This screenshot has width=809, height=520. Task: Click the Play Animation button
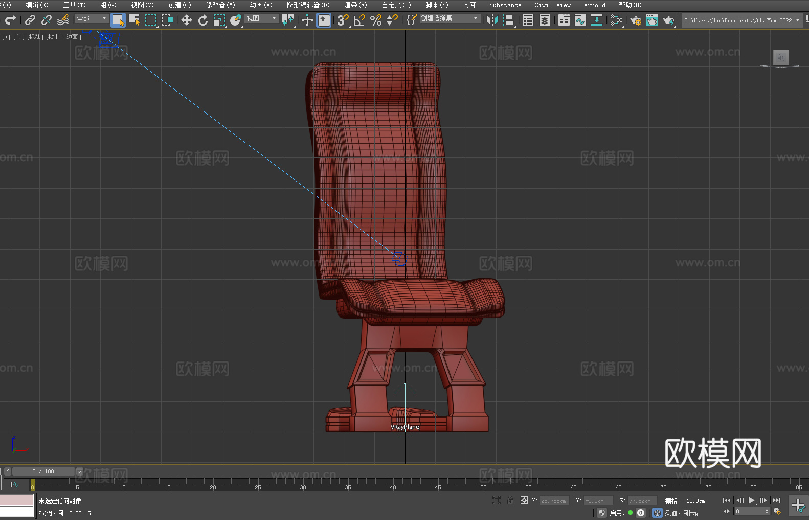(752, 500)
